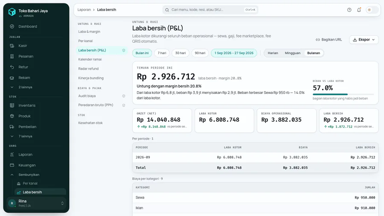Click the Laporan breadcrumb link
This screenshot has width=384, height=216.
click(x=84, y=10)
